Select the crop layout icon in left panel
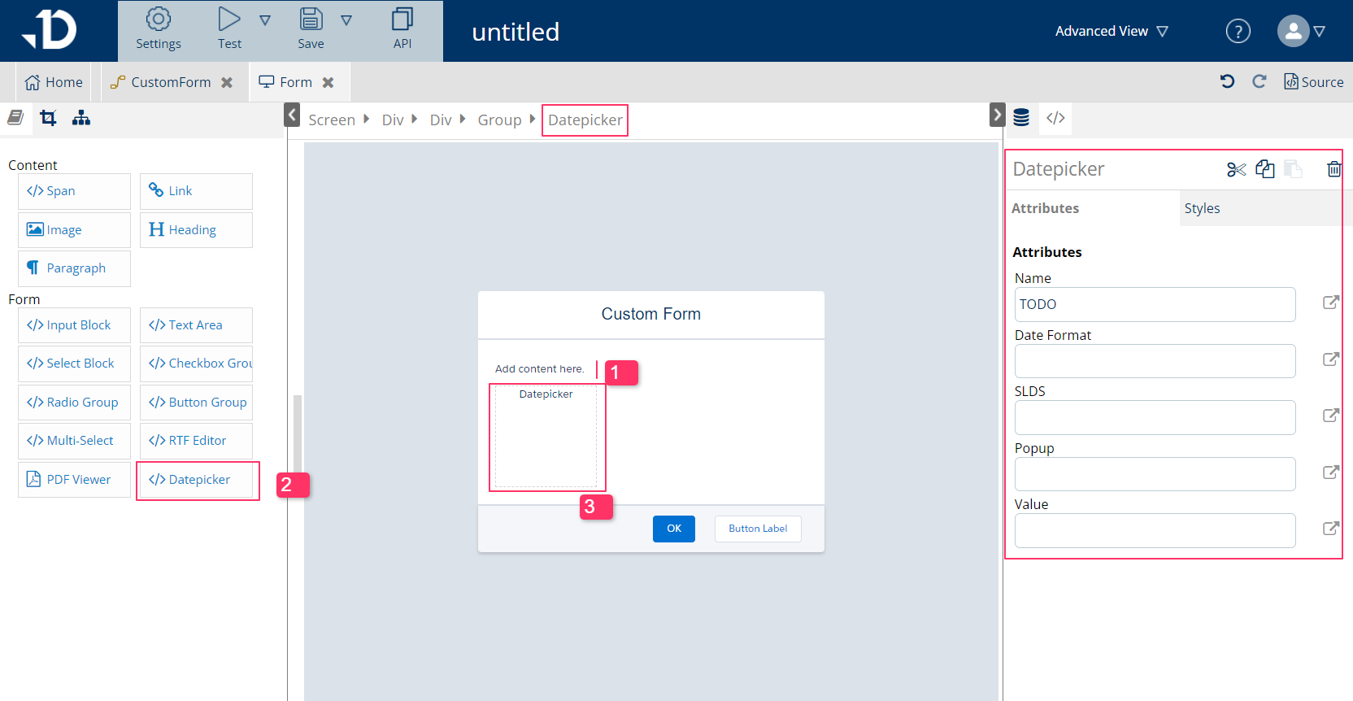The width and height of the screenshot is (1353, 701). coord(49,119)
